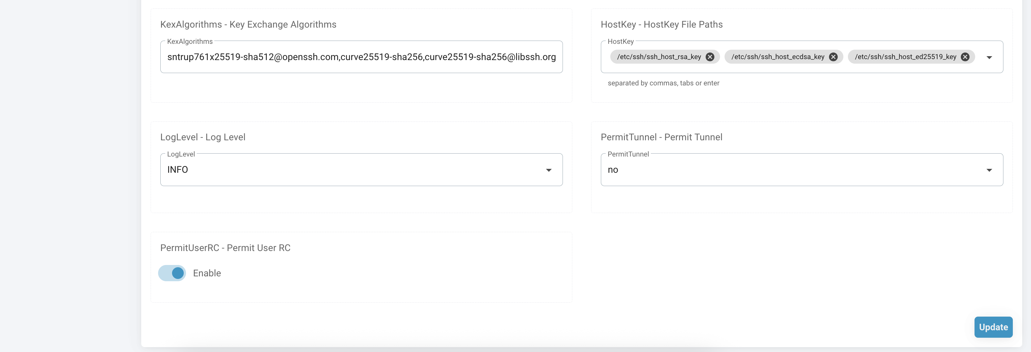Viewport: 1031px width, 352px height.
Task: Open the HostKey options dropdown arrow
Action: coord(989,57)
